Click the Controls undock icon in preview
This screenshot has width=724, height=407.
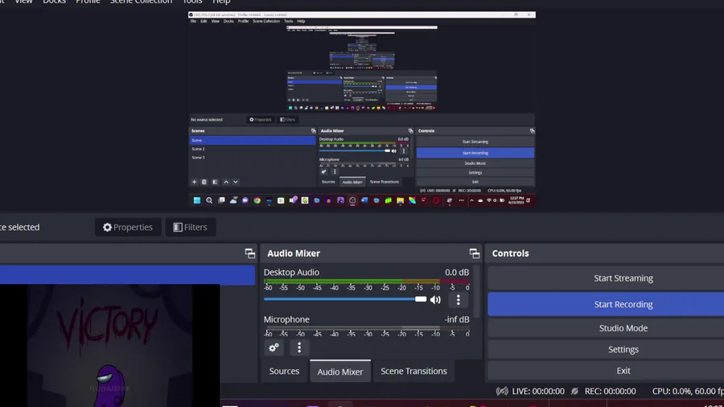pos(532,131)
